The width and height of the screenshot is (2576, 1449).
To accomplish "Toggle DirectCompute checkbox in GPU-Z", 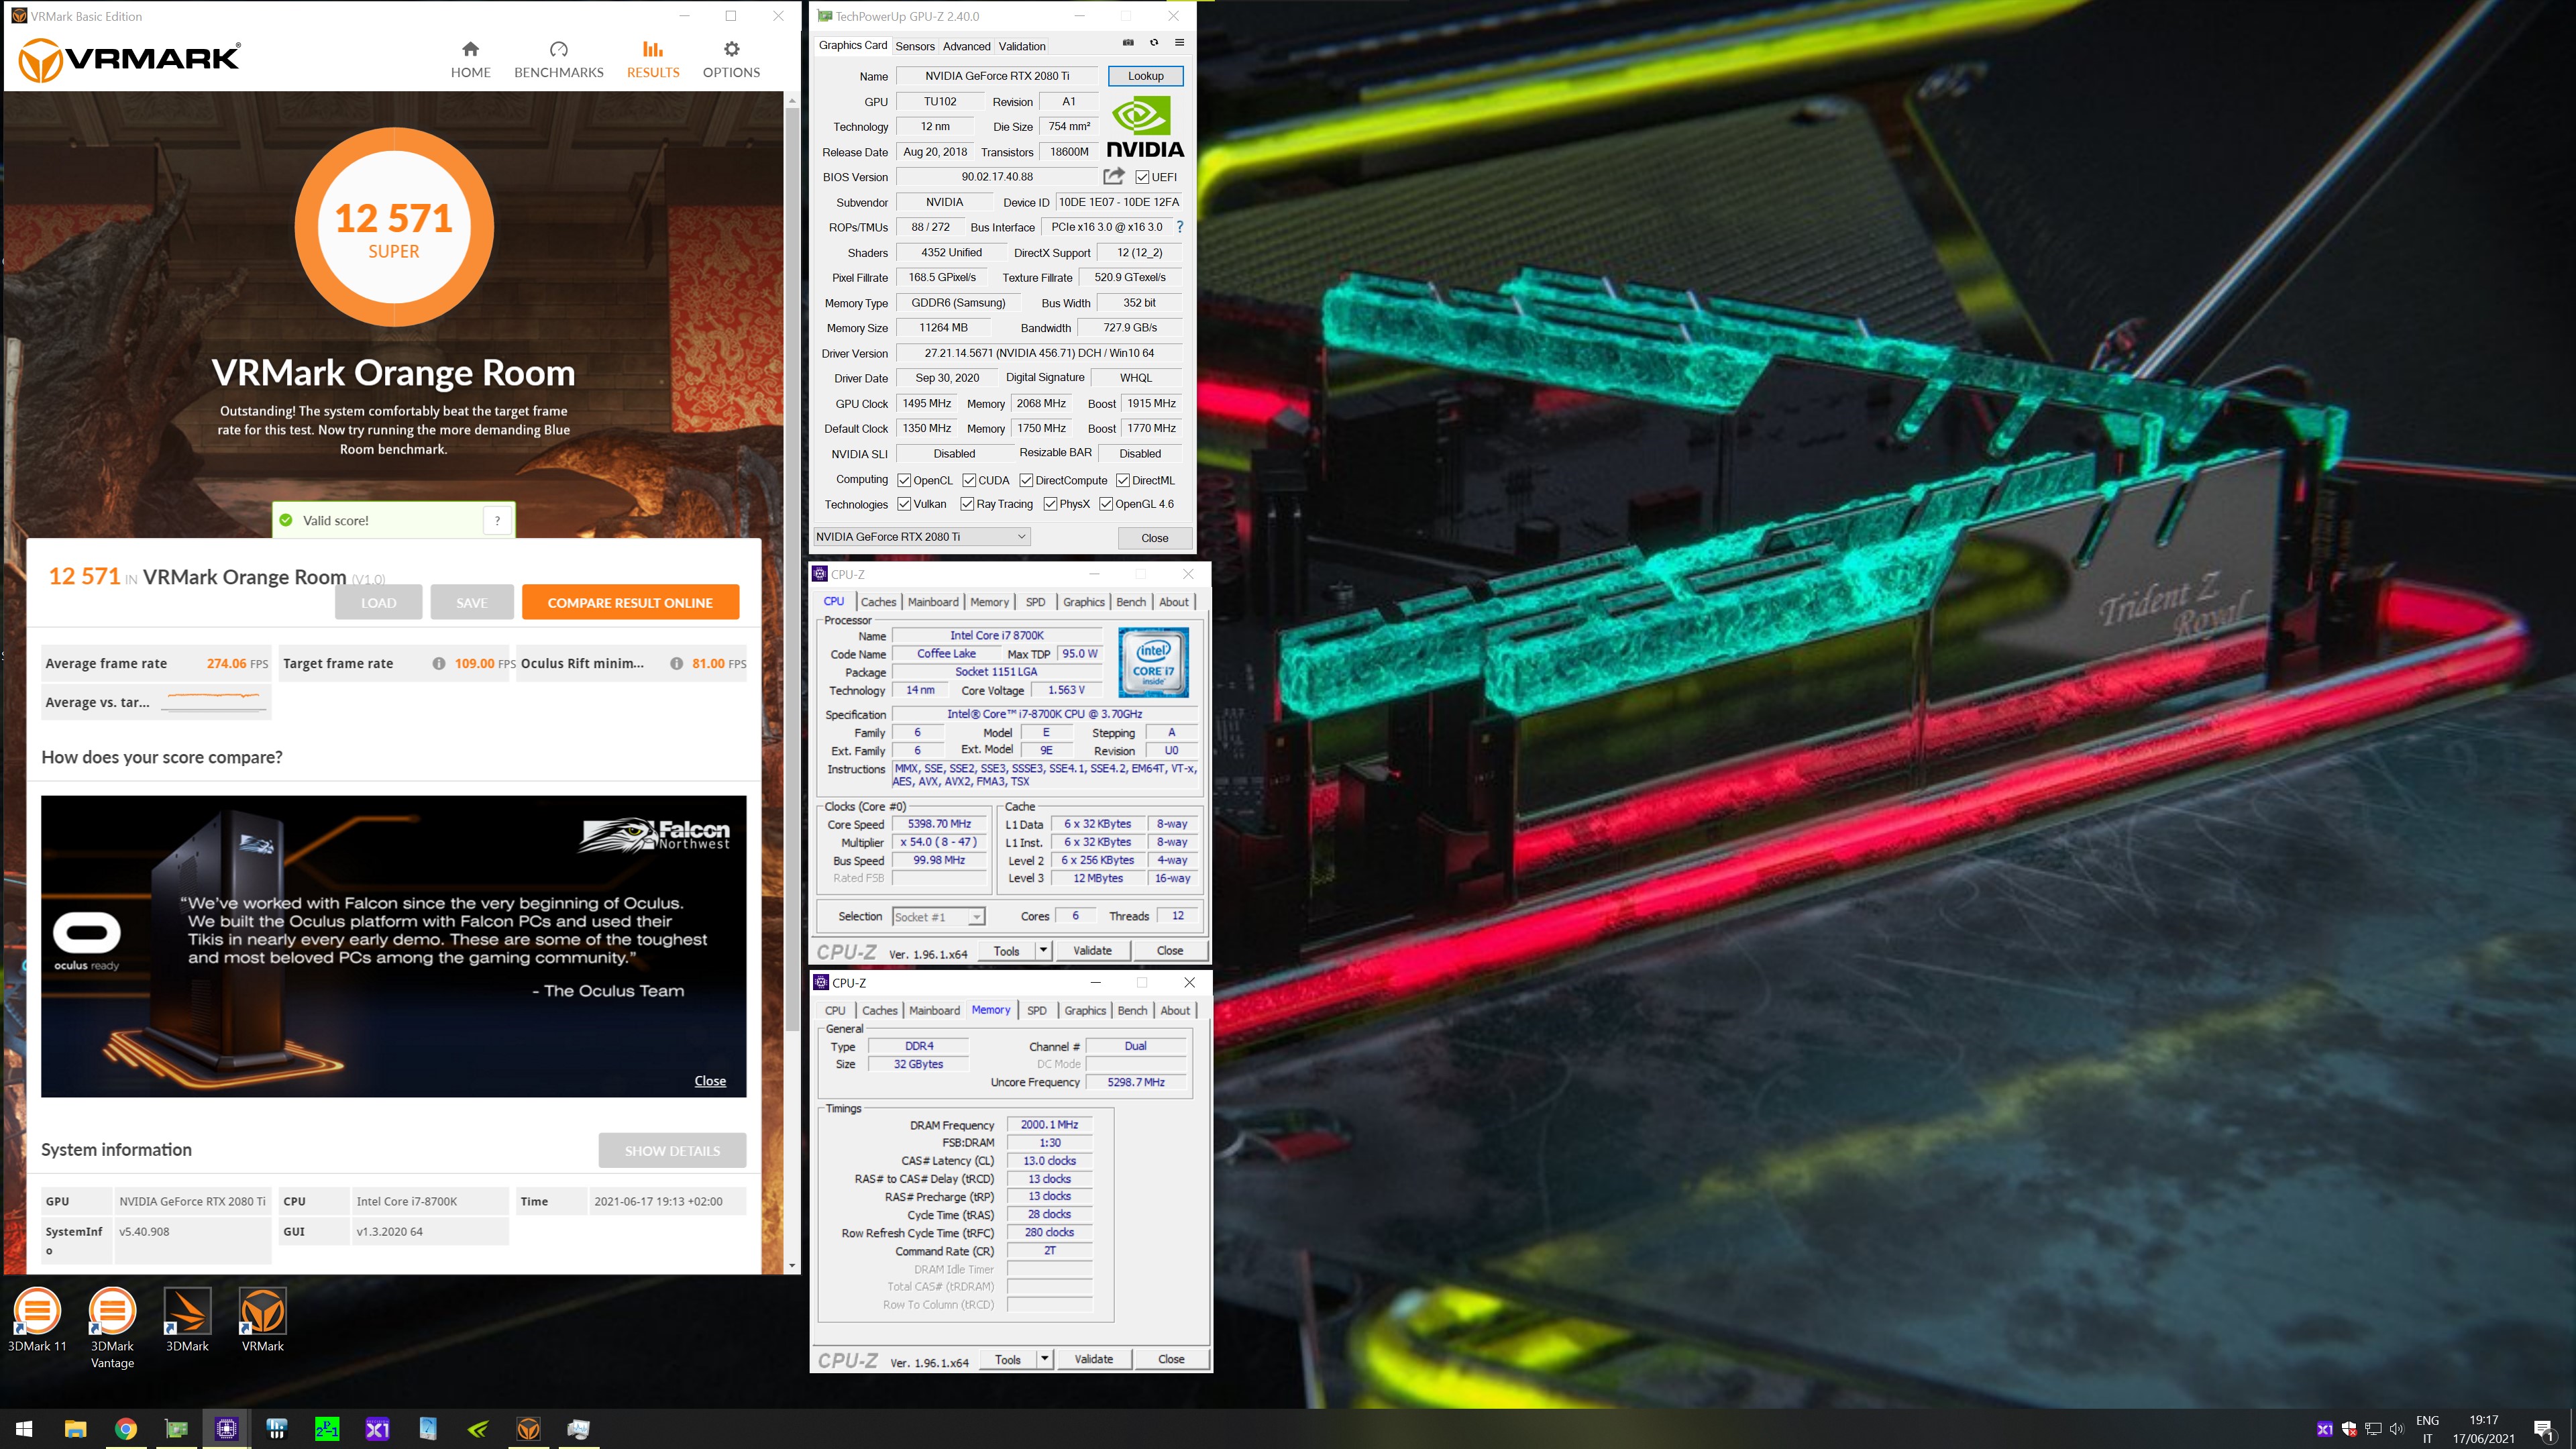I will click(1026, 480).
